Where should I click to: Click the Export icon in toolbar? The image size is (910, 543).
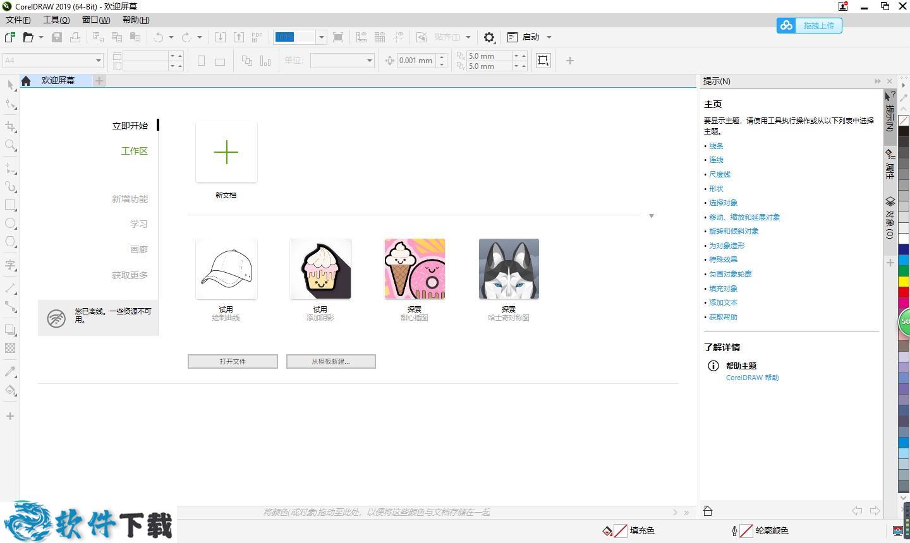coord(239,37)
